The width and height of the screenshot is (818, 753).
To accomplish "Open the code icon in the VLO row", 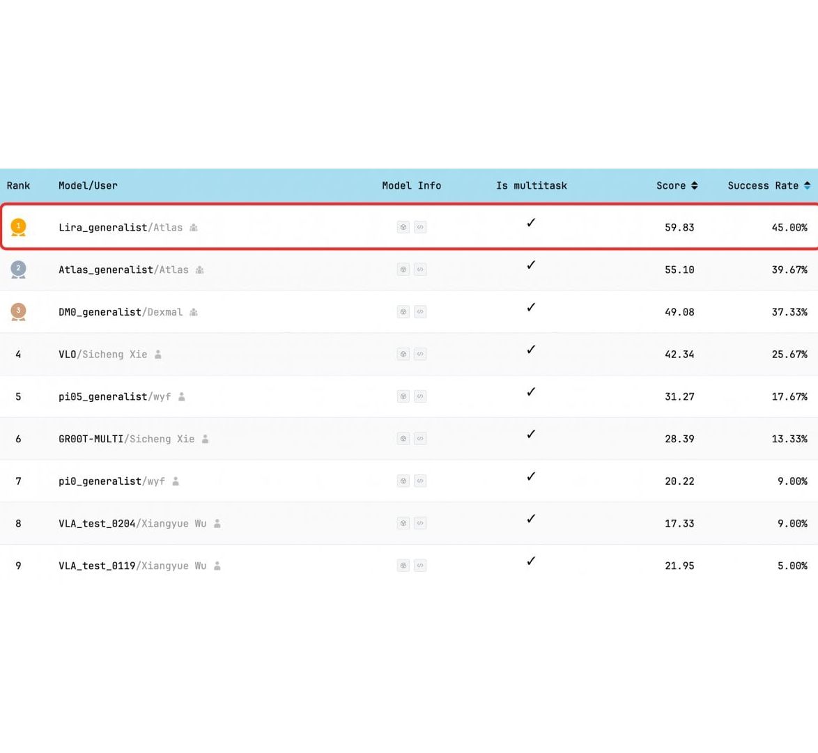I will [420, 354].
